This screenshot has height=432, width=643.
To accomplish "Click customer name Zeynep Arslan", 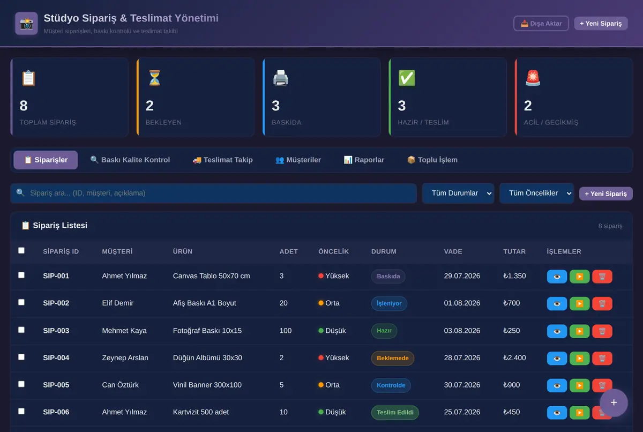I will [x=125, y=357].
